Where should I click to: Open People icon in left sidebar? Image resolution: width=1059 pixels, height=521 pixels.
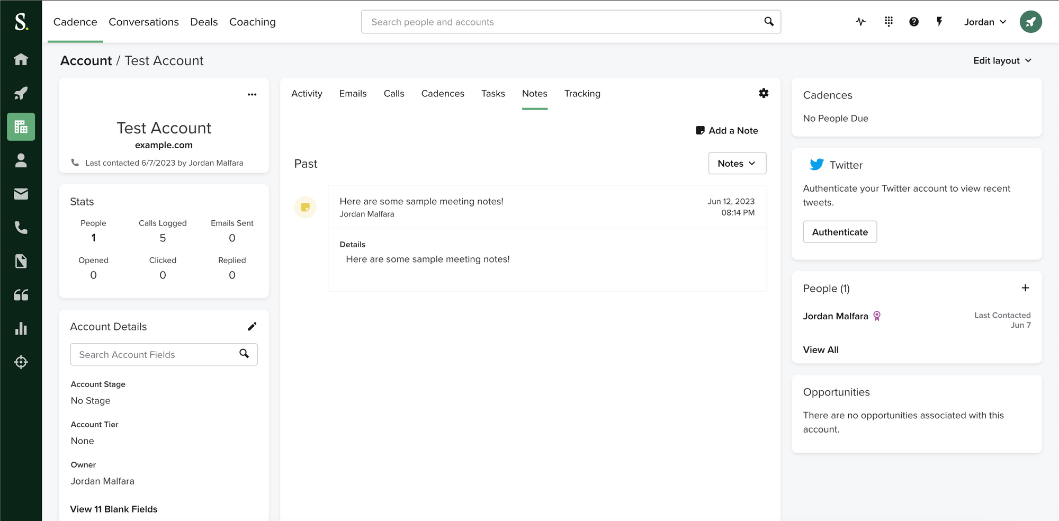tap(21, 160)
